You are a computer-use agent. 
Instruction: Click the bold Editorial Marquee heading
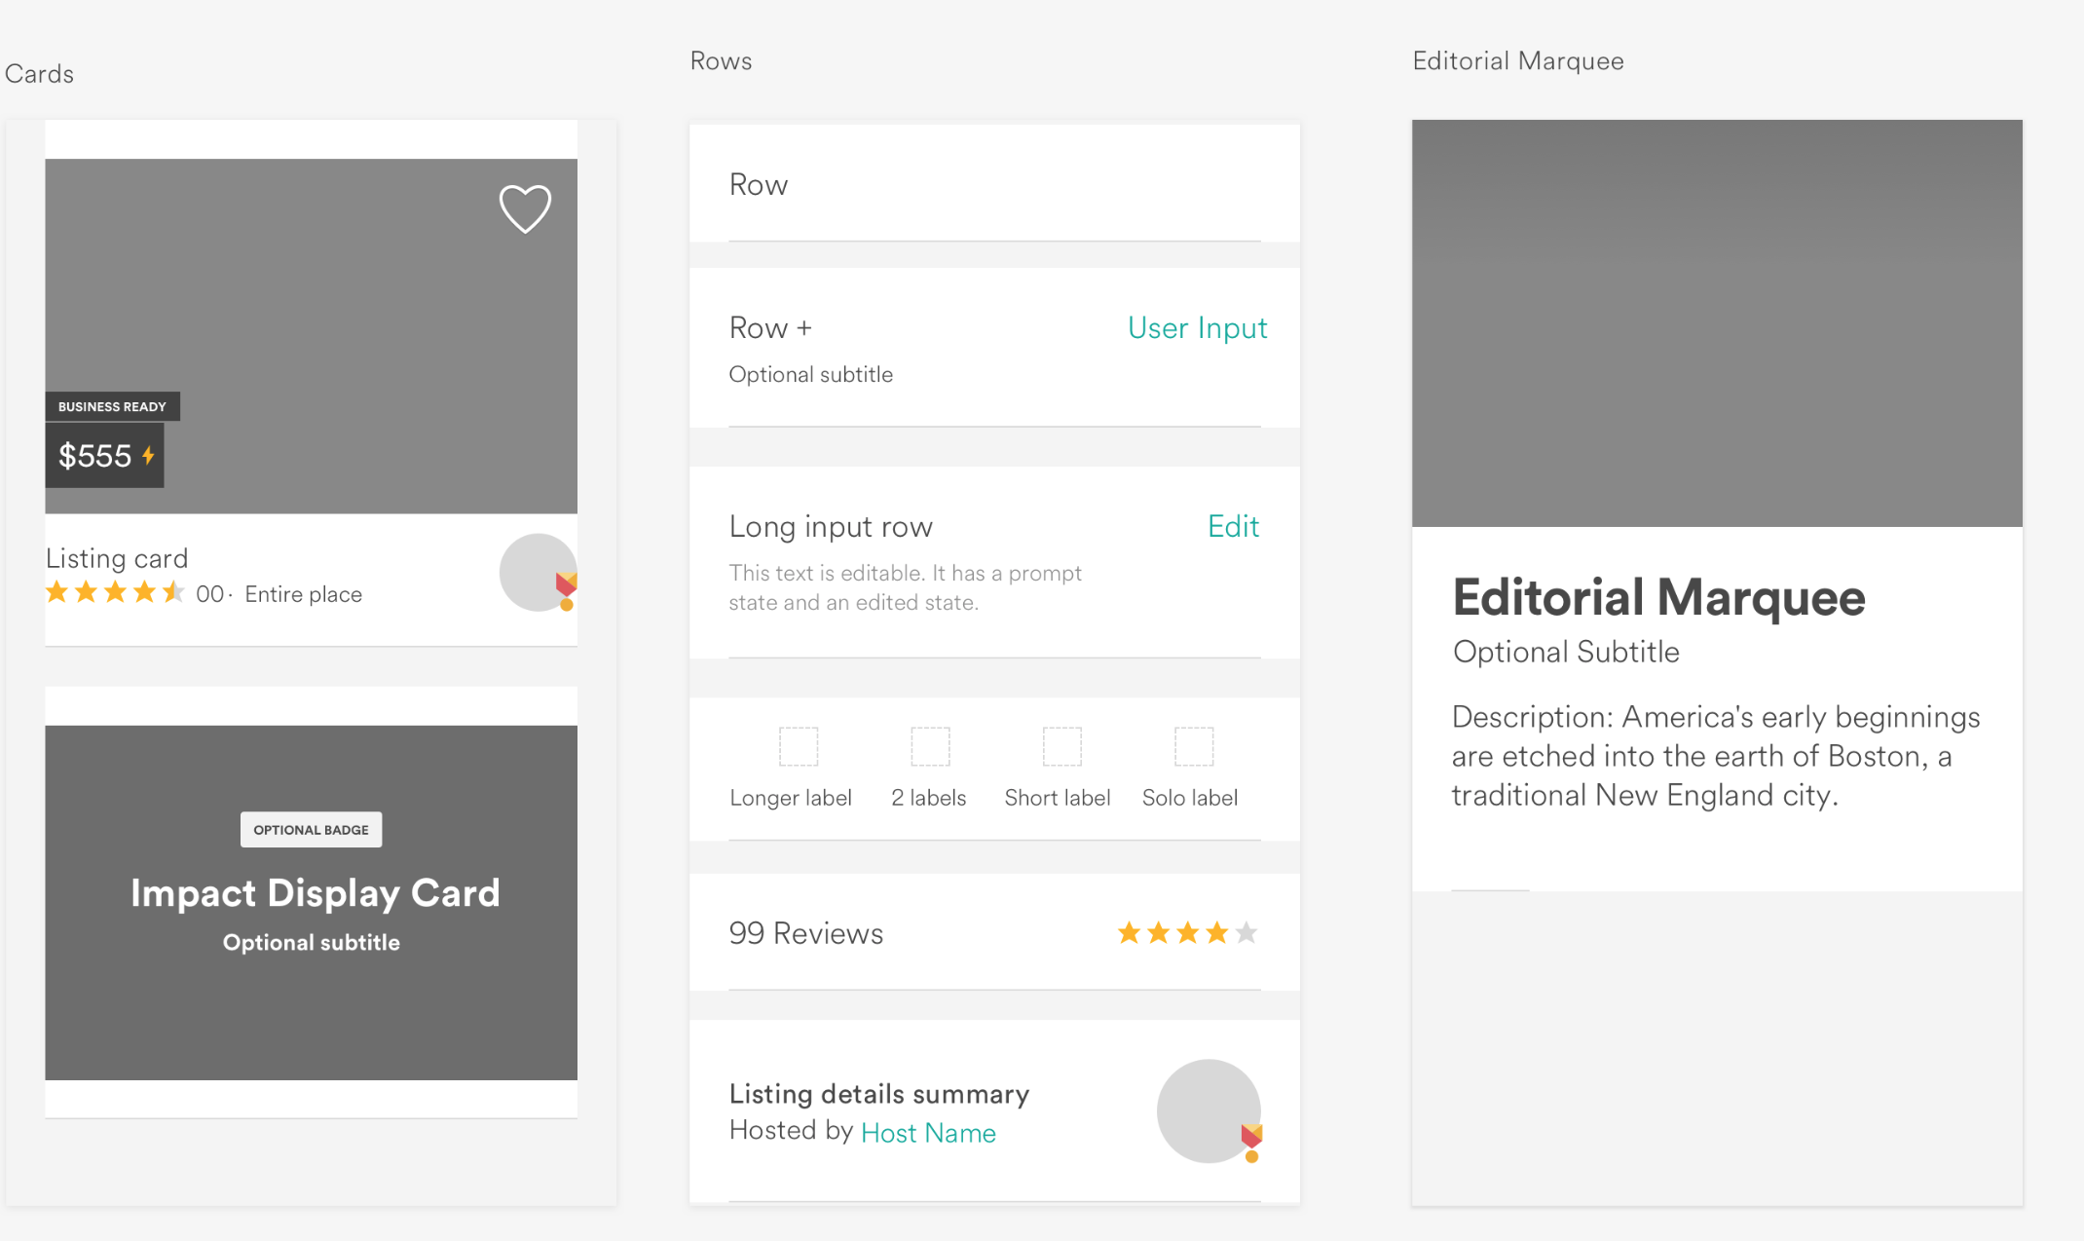coord(1658,597)
